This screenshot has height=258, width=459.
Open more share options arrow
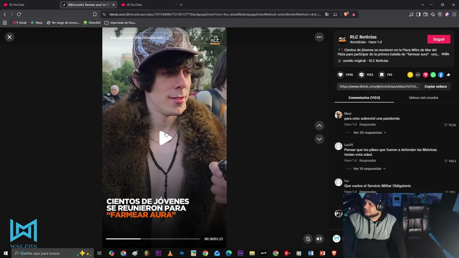pos(448,75)
